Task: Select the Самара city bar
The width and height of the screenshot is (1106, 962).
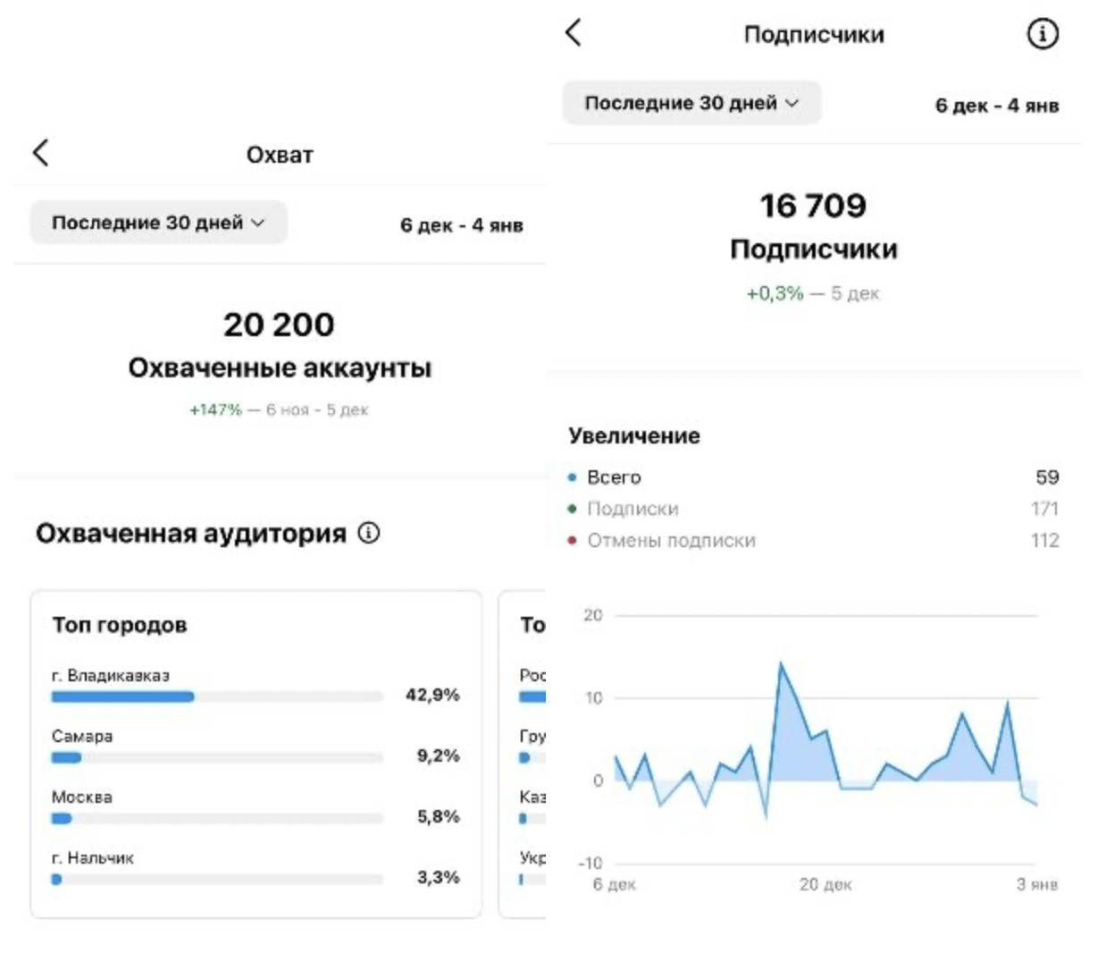Action: pyautogui.click(x=67, y=757)
